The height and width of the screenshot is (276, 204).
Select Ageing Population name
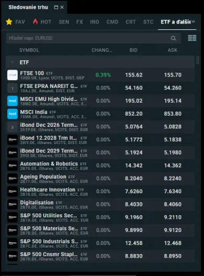[x=43, y=176]
